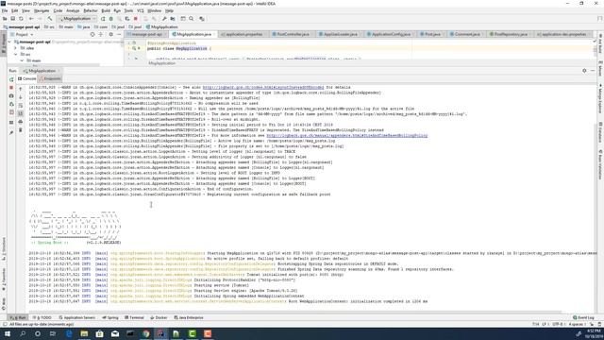Click the Collapse All icon in Project panel

coord(101,34)
